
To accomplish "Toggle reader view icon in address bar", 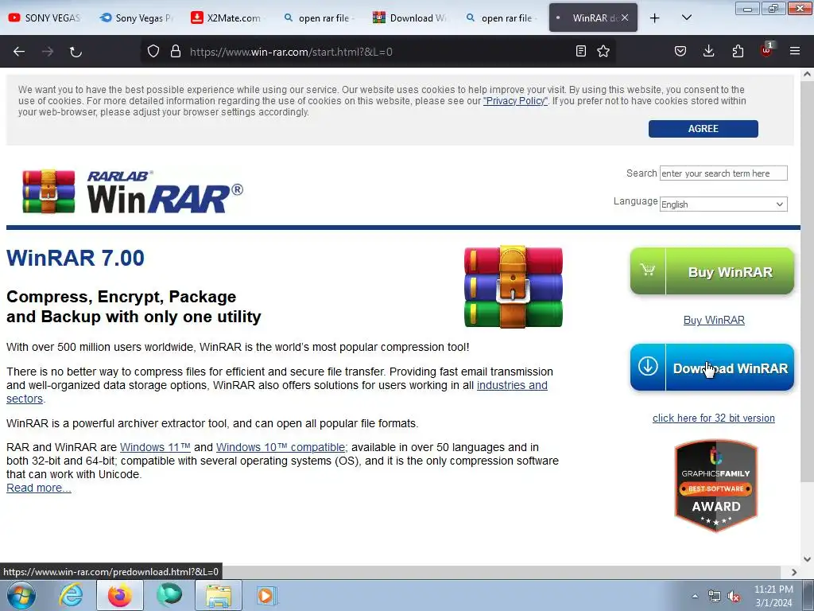I will pos(581,52).
